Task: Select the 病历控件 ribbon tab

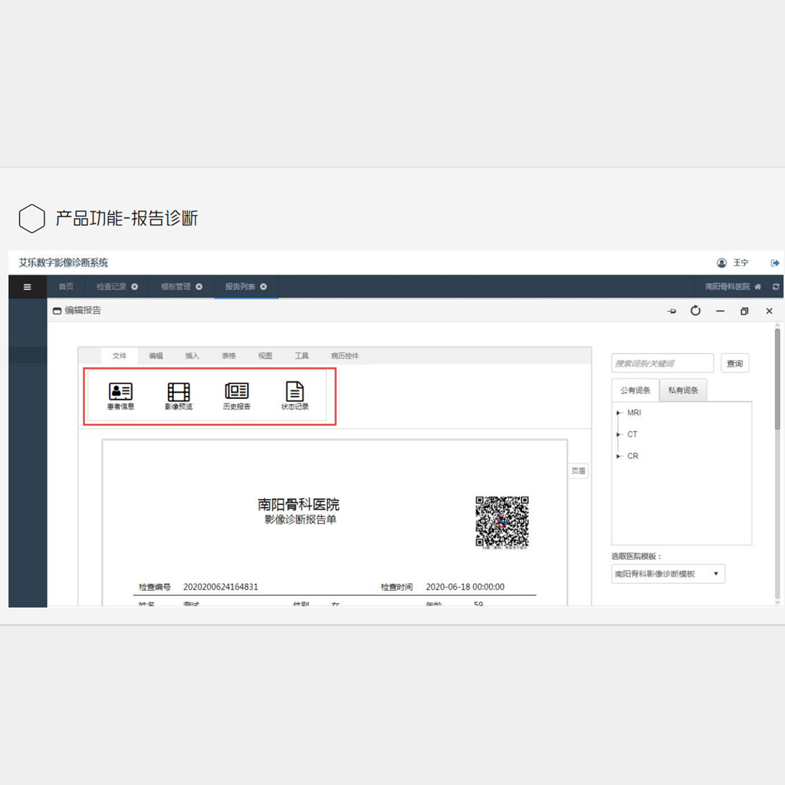Action: (344, 356)
